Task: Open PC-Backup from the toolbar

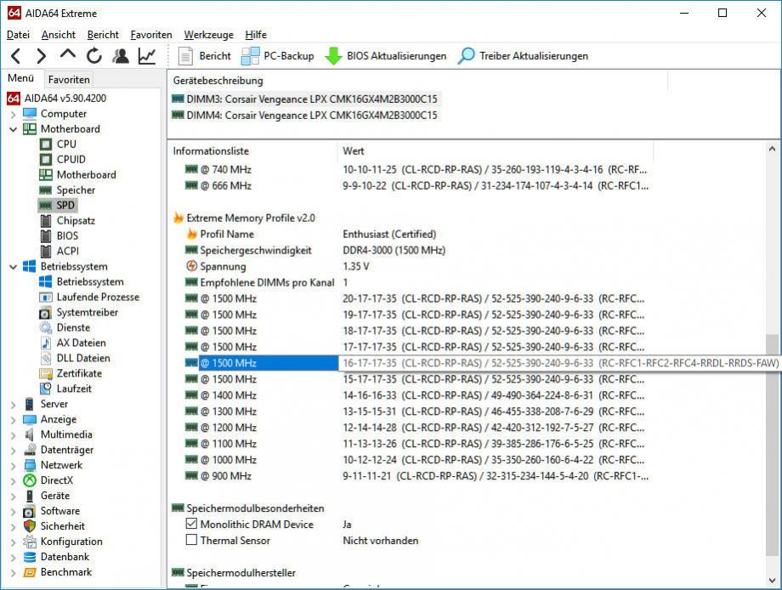Action: pos(278,56)
